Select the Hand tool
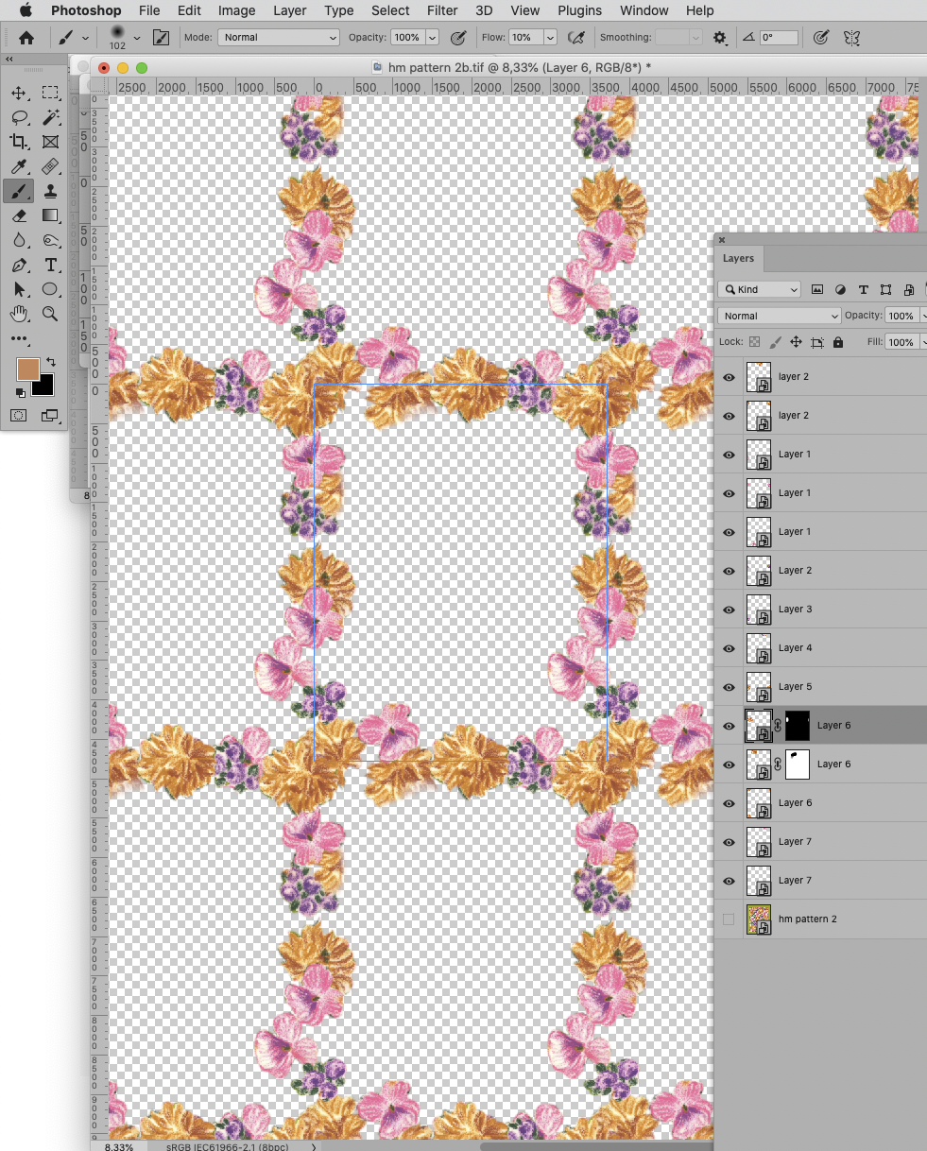Viewport: 927px width, 1151px height. (x=20, y=314)
